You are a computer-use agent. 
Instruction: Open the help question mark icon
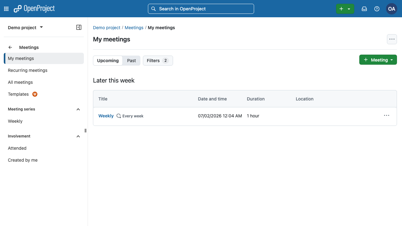point(377,9)
